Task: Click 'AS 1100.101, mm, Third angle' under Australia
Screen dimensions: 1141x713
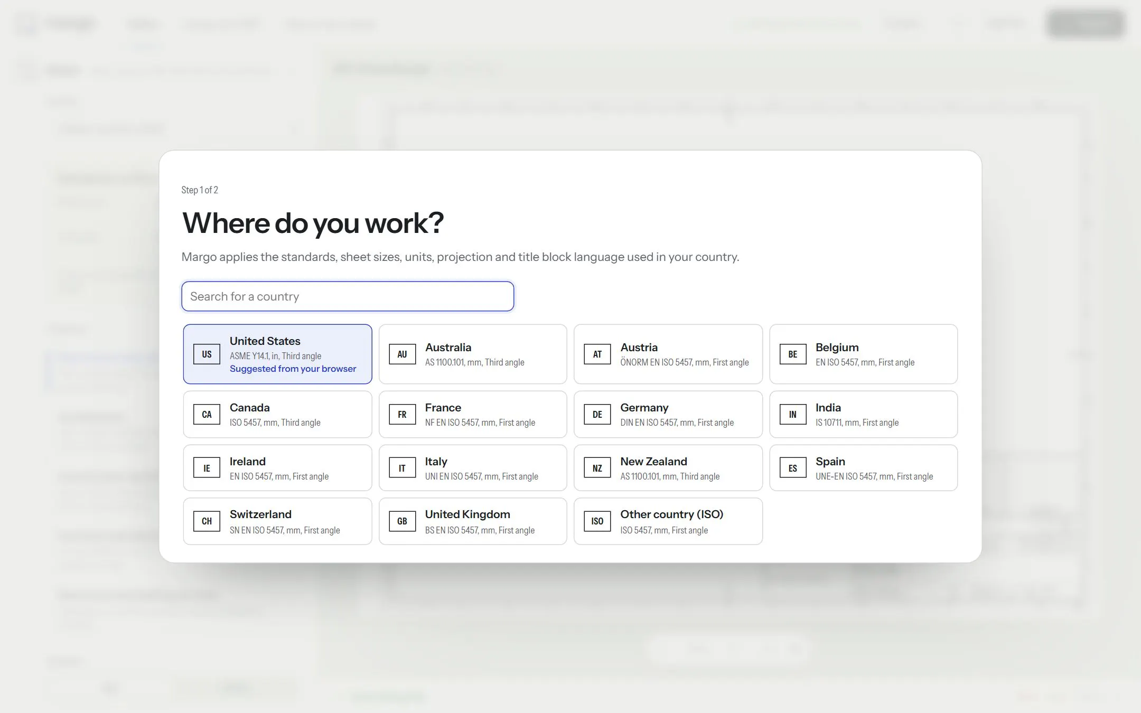Action: (x=474, y=362)
